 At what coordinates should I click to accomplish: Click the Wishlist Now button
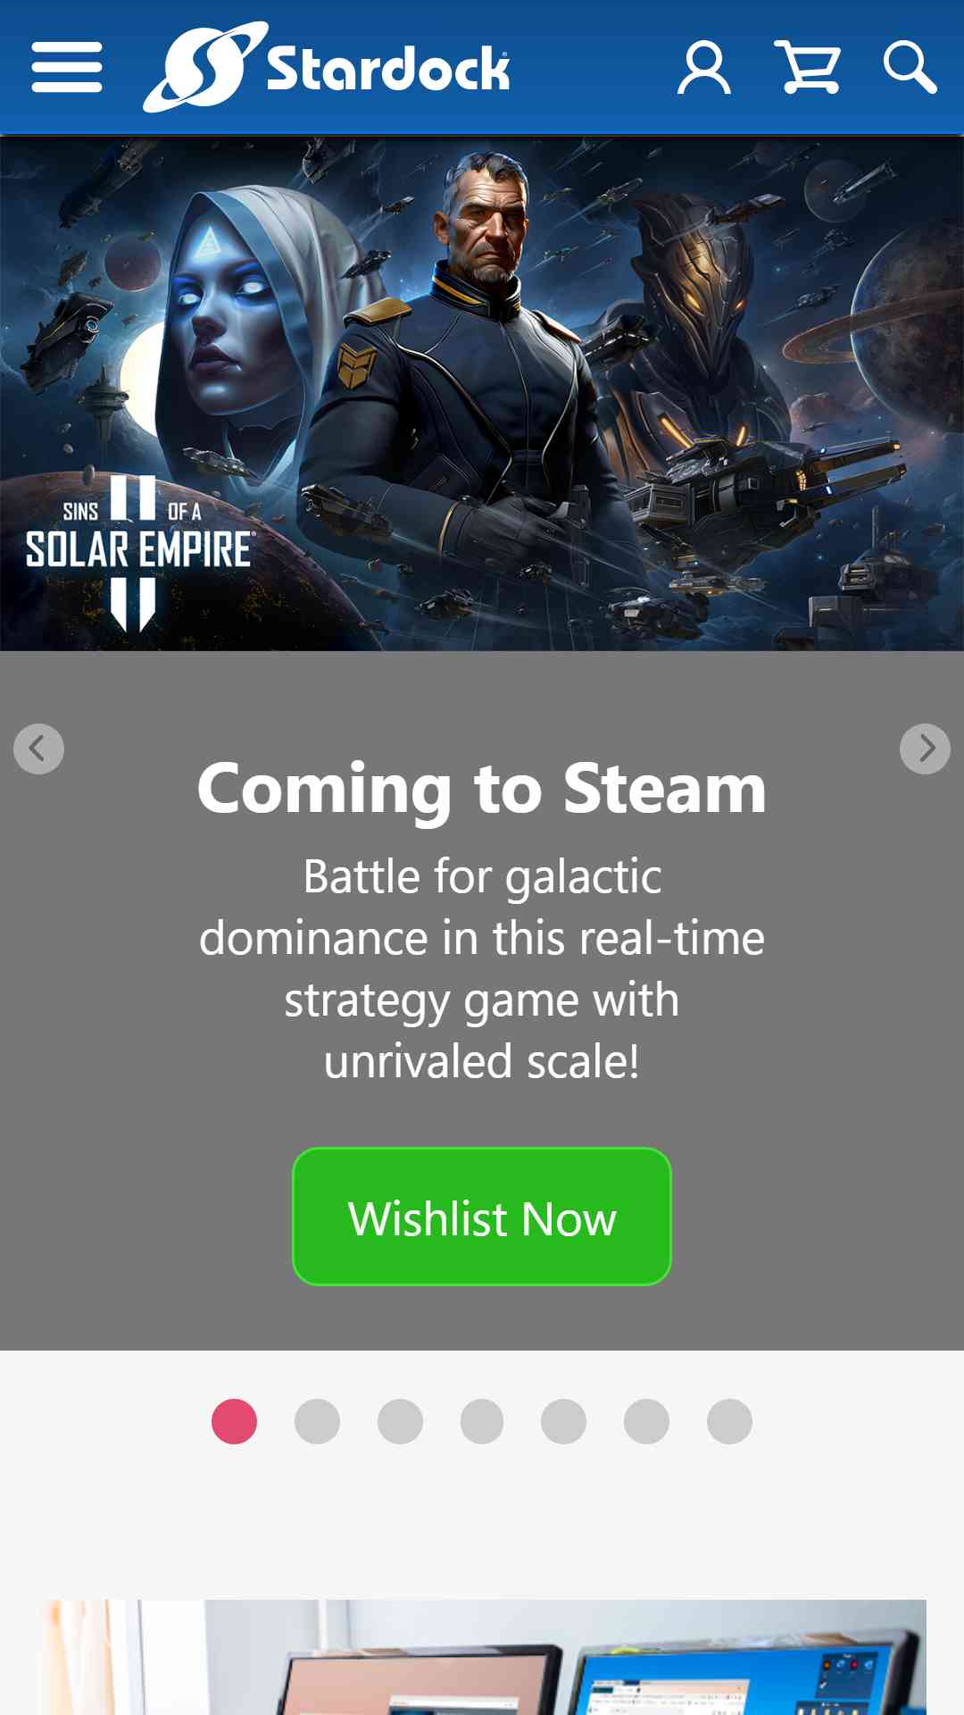coord(482,1217)
